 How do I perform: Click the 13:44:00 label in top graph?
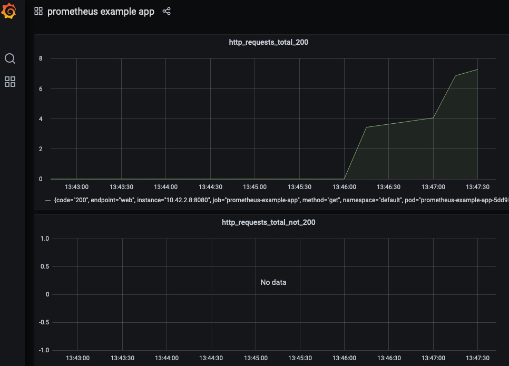tap(165, 187)
